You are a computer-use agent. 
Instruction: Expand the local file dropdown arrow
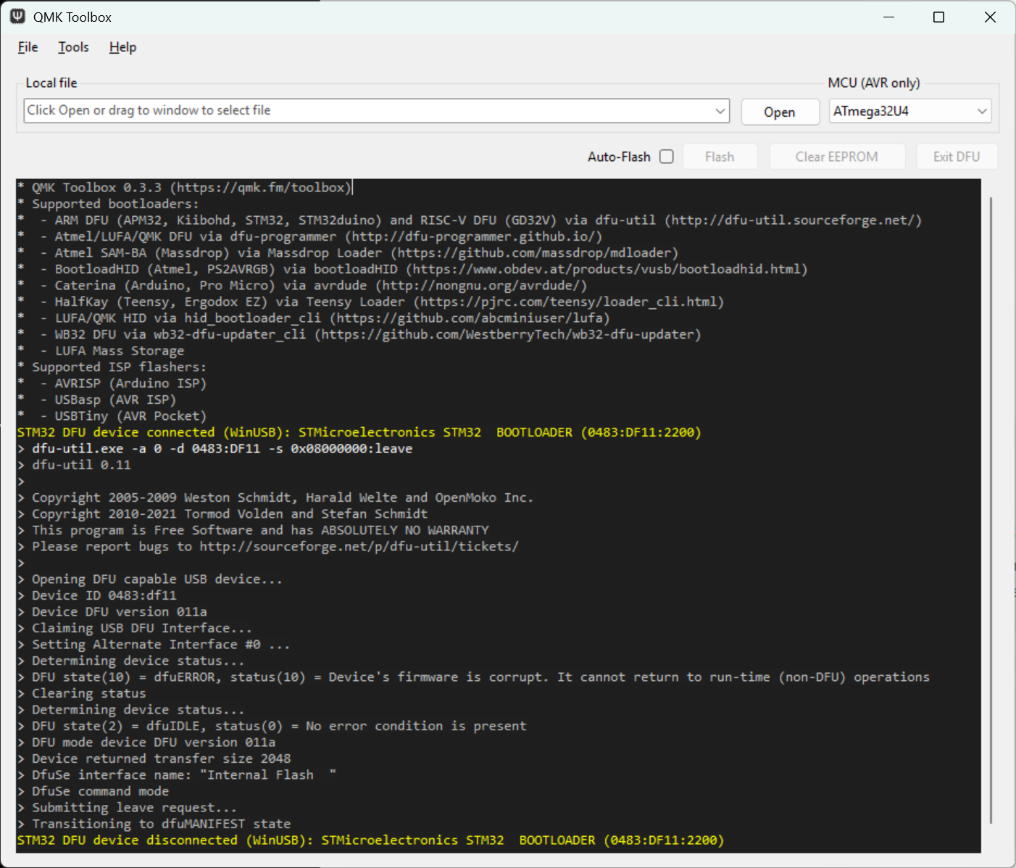720,111
